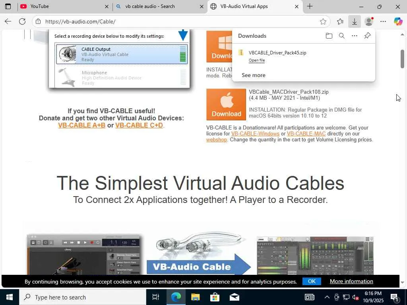Click VBCABLE_Driver_Pack45.zip file name
Viewport: 407px width, 305px height.
pos(277,53)
